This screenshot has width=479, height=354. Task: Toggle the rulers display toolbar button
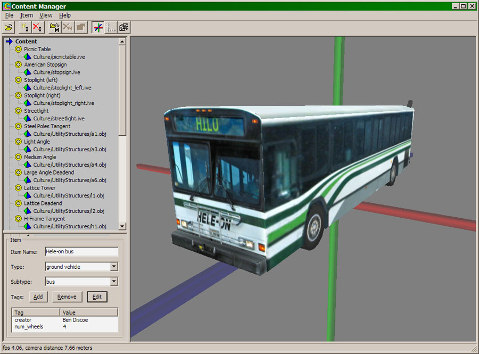click(111, 27)
